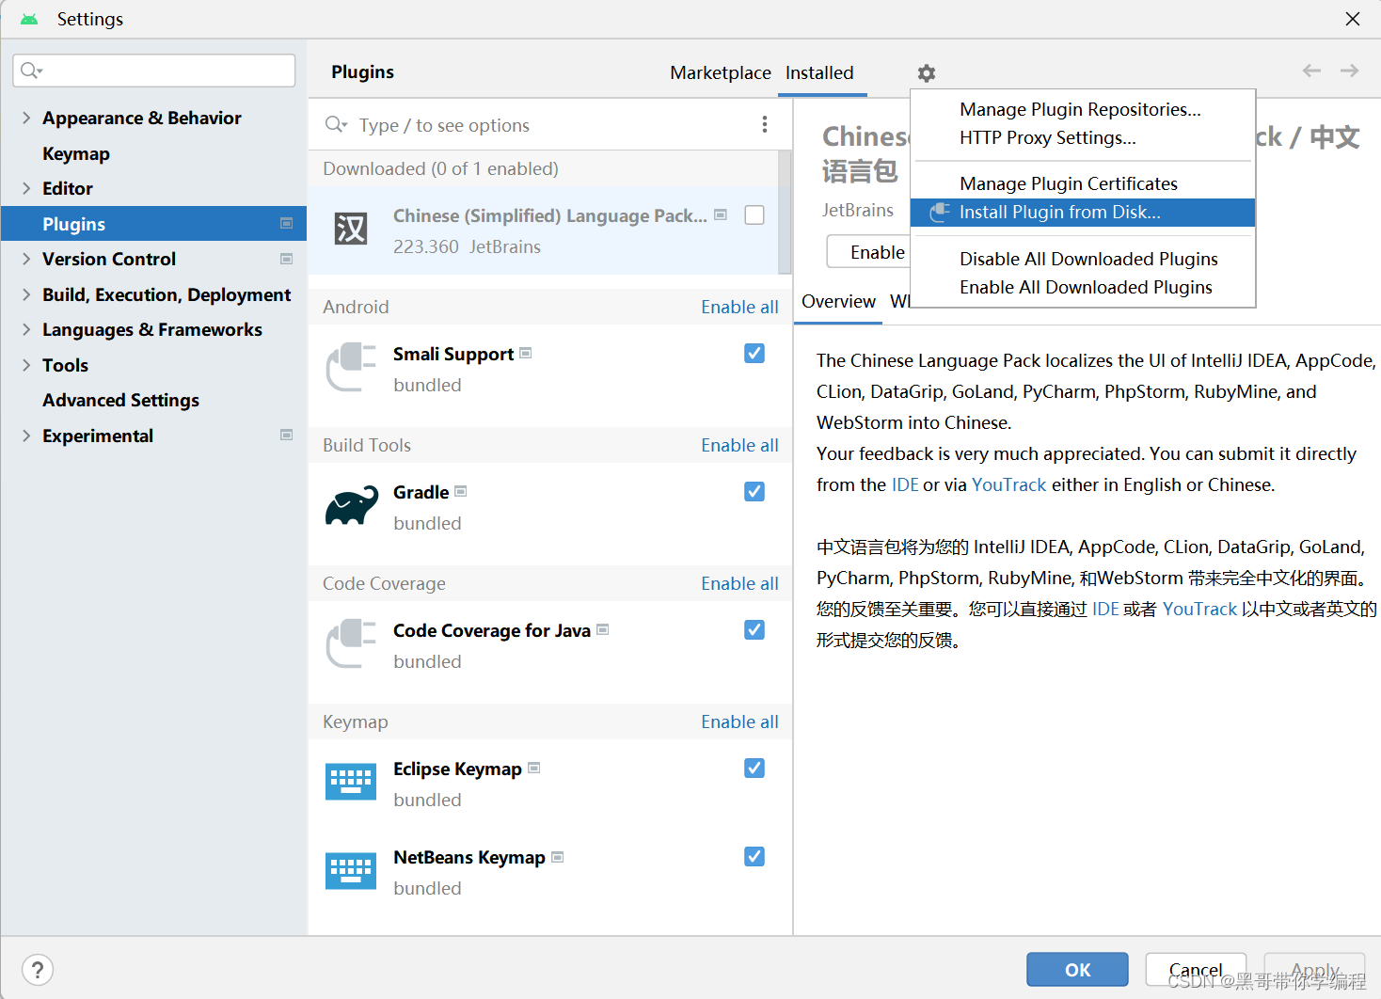Open the YouTrack link in English description
The width and height of the screenshot is (1381, 999).
[x=1008, y=484]
